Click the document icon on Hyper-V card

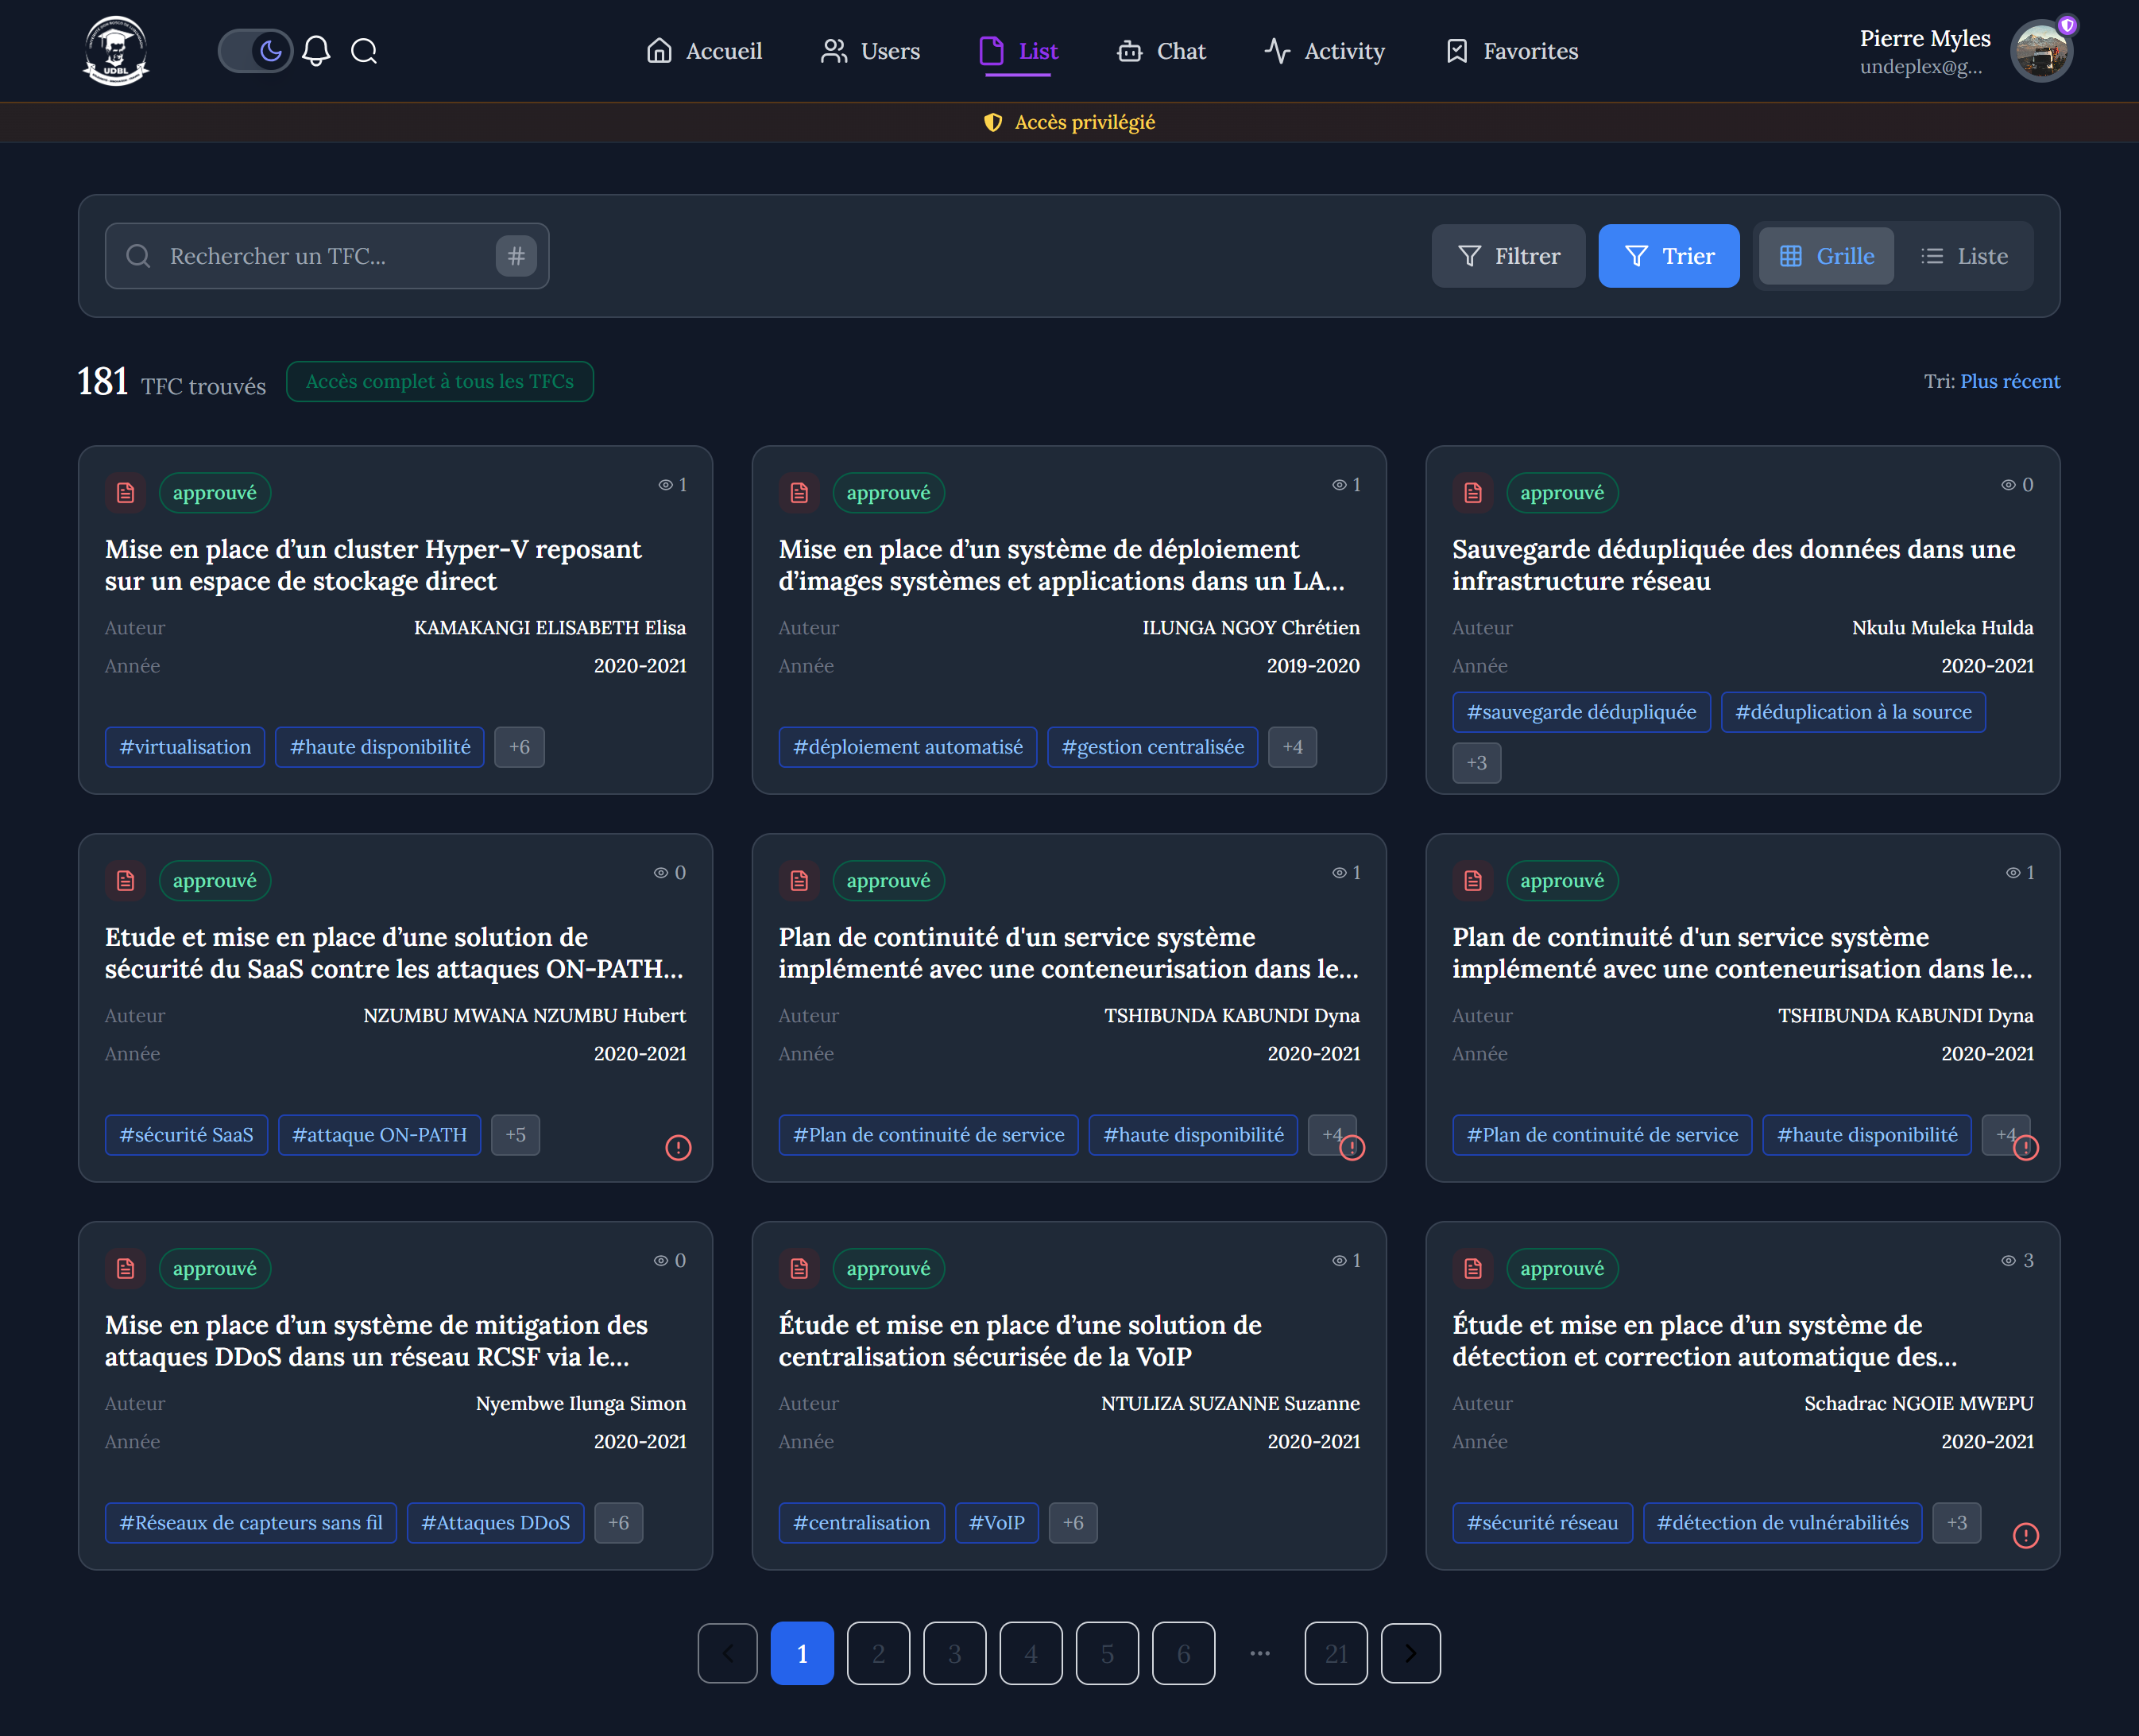pos(126,493)
